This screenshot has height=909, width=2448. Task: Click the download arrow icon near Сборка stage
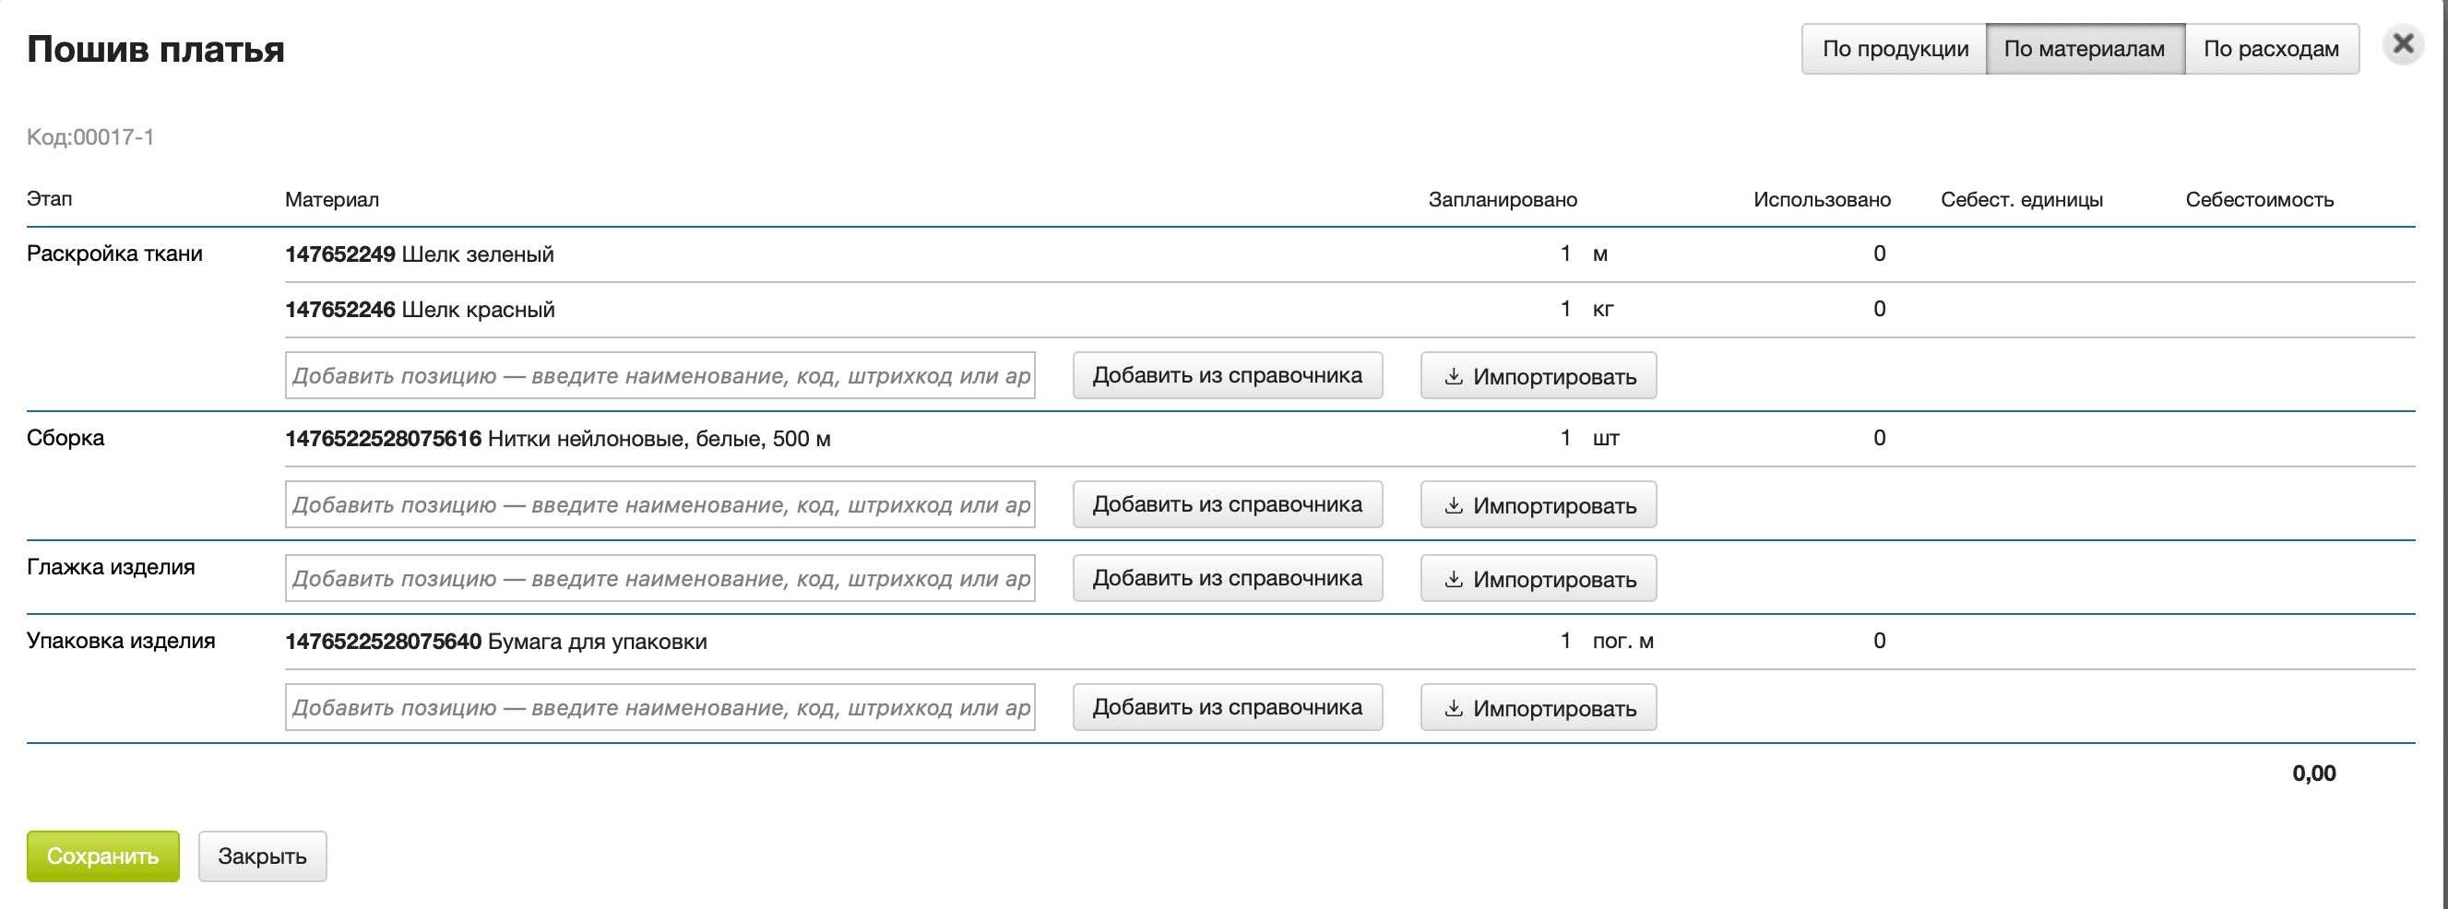click(x=1454, y=504)
